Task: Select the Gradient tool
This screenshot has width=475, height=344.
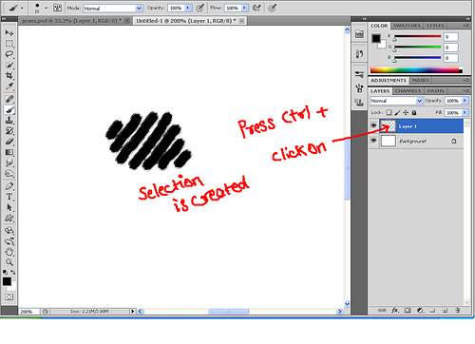Action: pyautogui.click(x=9, y=152)
